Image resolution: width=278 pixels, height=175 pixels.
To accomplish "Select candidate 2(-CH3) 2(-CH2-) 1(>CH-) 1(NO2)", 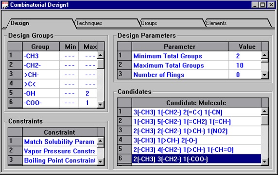I will click(x=196, y=131).
